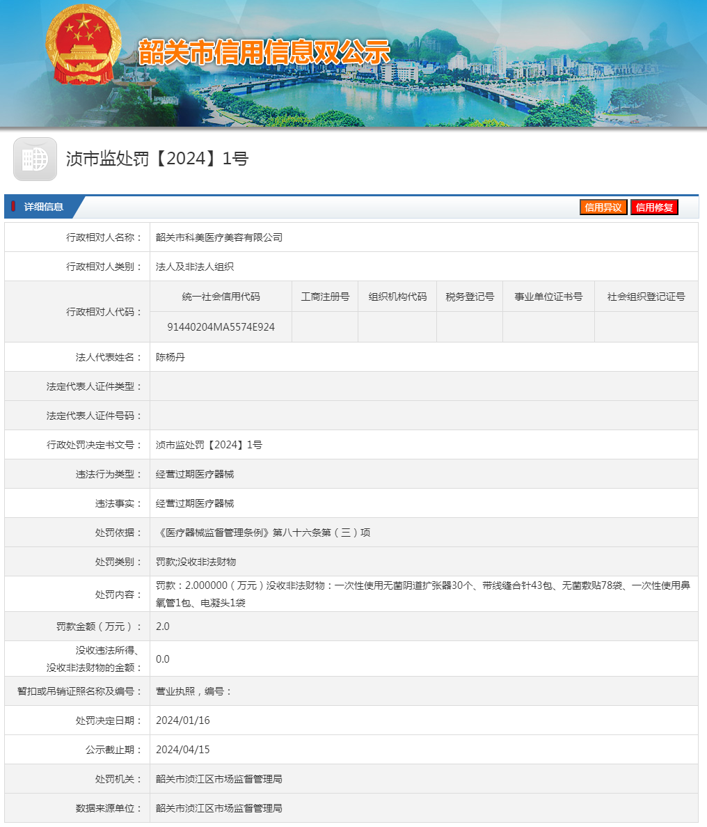Select document number value in 行政处罚决定书文号 row
The height and width of the screenshot is (827, 707).
click(x=209, y=445)
